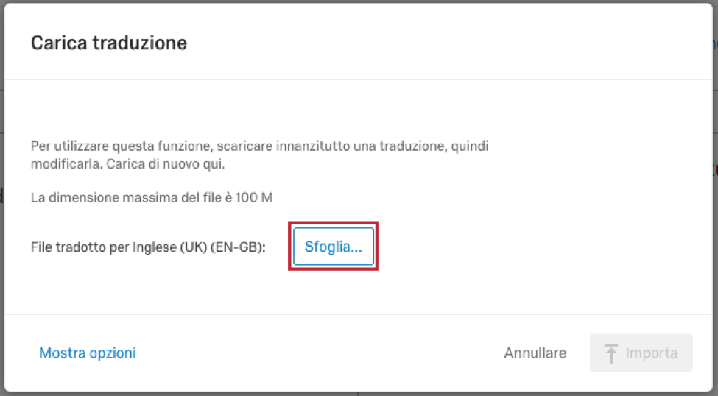Click the dialog header area beside the title
Viewport: 718px width, 396px height.
[x=448, y=43]
